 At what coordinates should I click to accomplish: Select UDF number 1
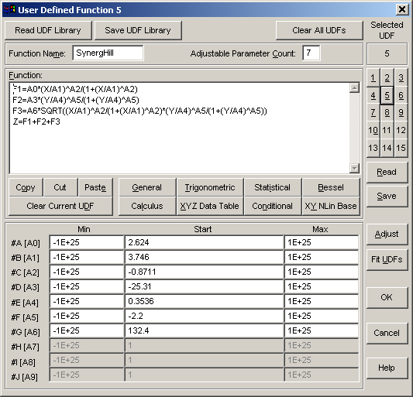click(x=373, y=78)
